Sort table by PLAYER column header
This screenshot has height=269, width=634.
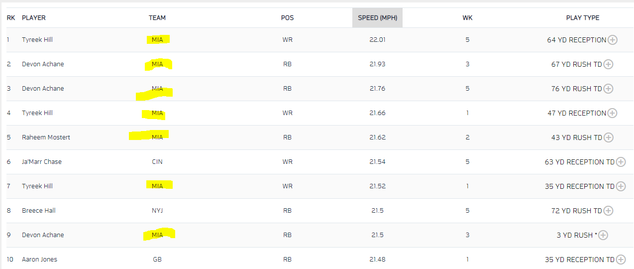pos(34,17)
